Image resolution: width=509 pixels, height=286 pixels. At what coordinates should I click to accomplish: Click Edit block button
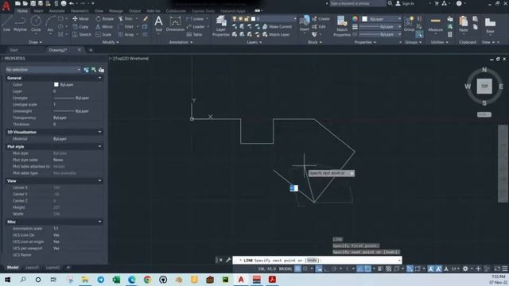[x=319, y=26]
